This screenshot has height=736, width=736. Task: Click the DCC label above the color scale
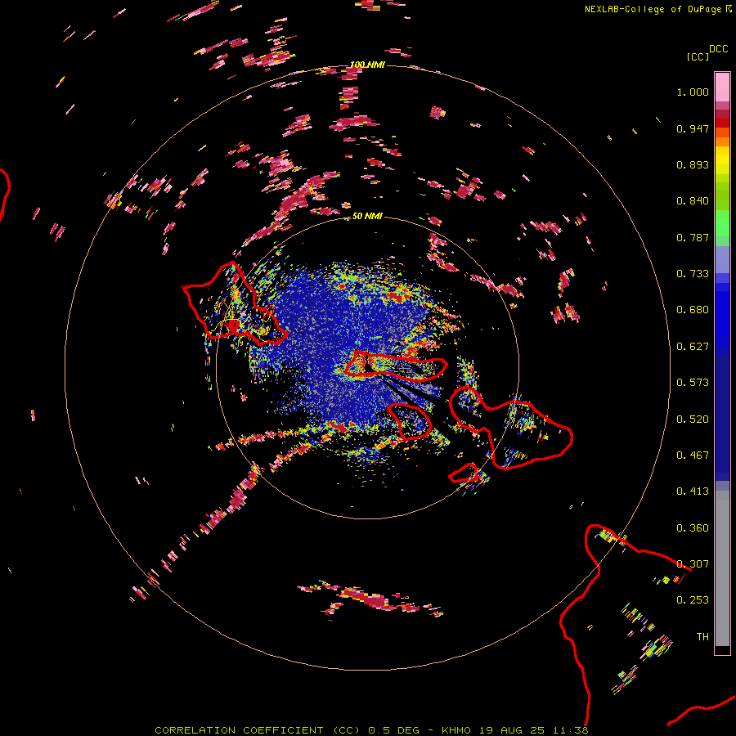pos(718,49)
